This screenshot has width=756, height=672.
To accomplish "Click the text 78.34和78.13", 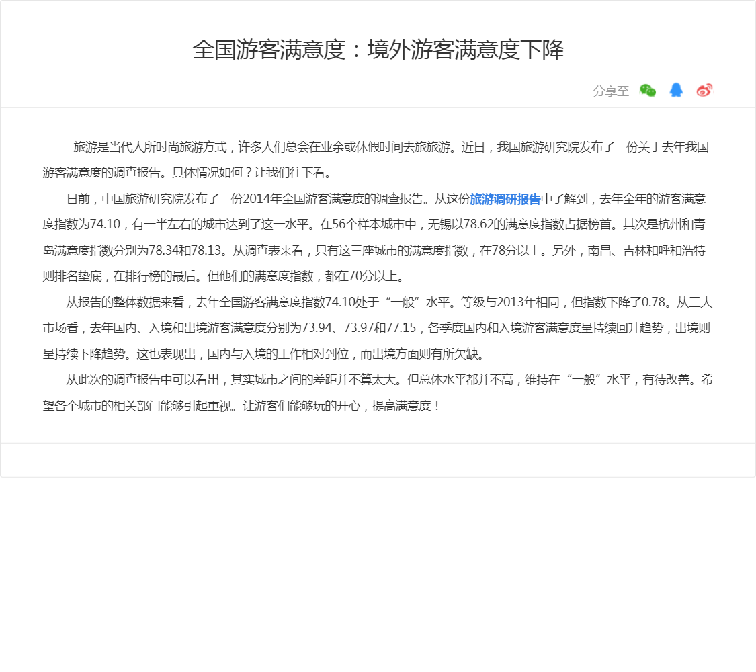I will coord(185,251).
